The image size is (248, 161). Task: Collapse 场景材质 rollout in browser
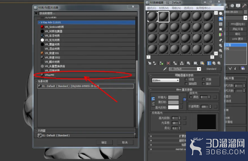(36, 81)
